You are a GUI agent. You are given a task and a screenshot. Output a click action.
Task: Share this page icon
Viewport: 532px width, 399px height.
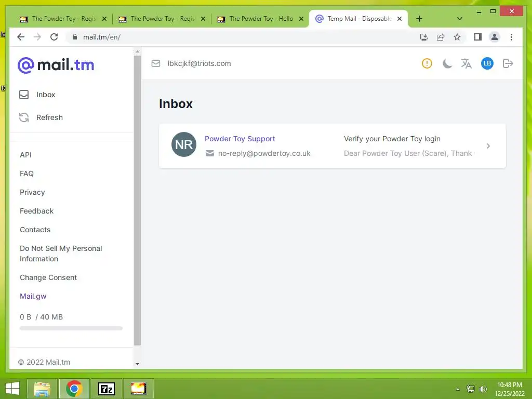pos(441,37)
